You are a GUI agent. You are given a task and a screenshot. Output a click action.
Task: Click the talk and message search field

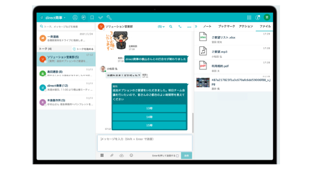(66, 27)
